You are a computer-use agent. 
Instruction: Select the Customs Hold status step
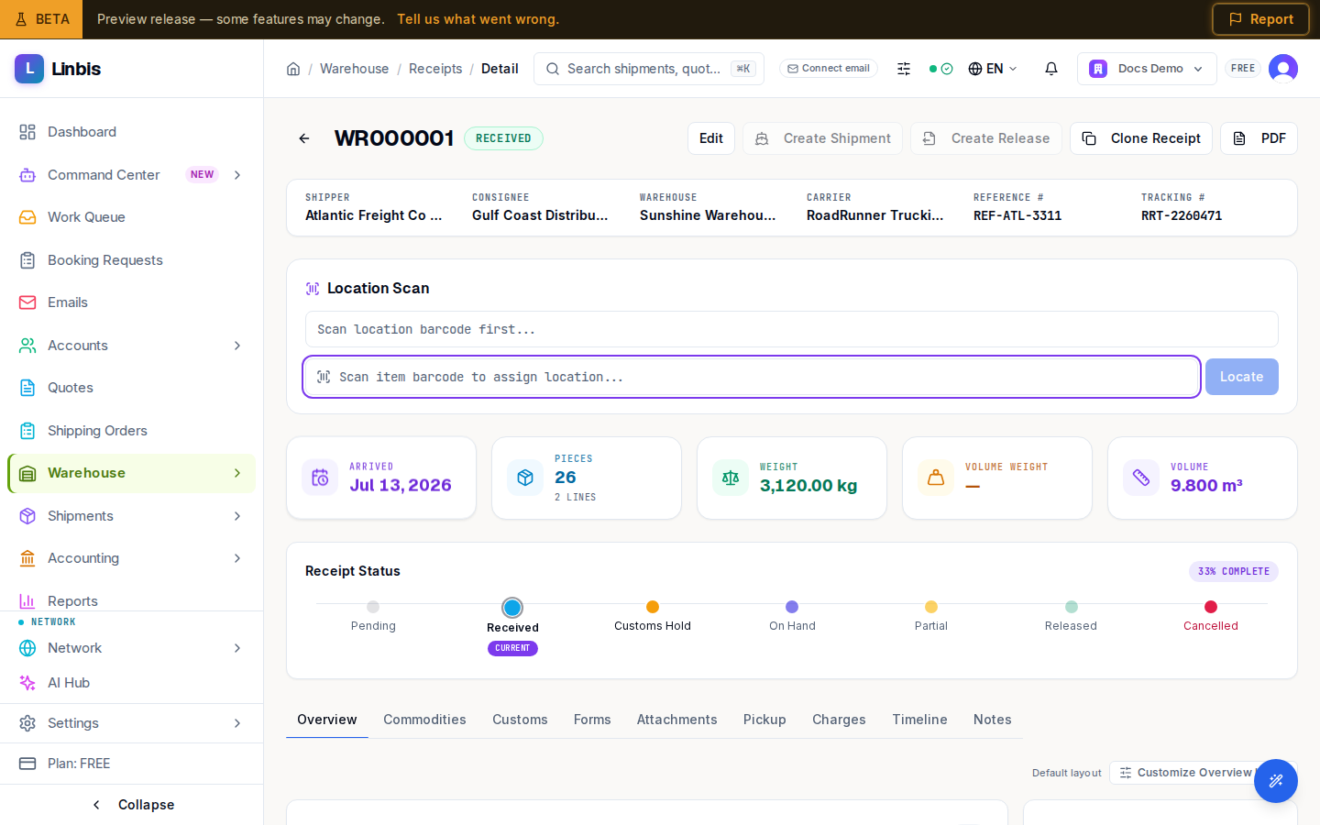point(653,616)
